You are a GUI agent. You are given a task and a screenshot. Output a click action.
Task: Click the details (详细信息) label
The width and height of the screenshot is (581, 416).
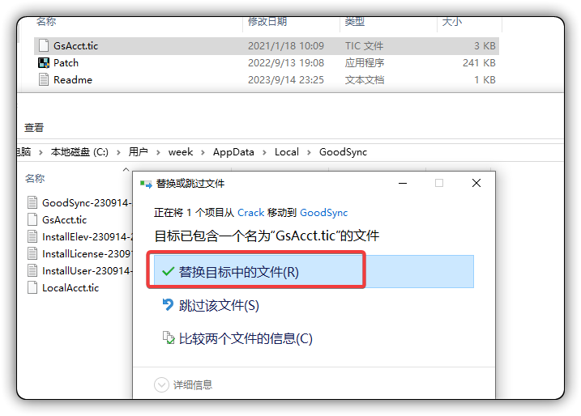pyautogui.click(x=193, y=385)
